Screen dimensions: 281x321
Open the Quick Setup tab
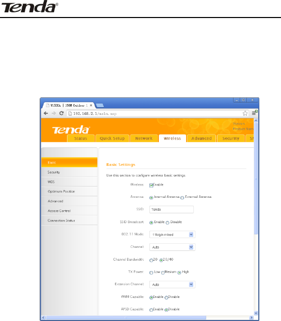112,139
